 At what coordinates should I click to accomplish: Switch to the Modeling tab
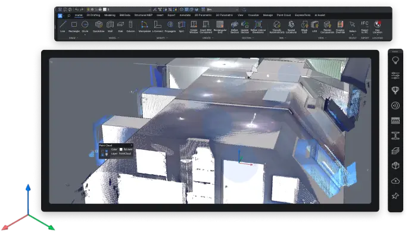pos(110,15)
